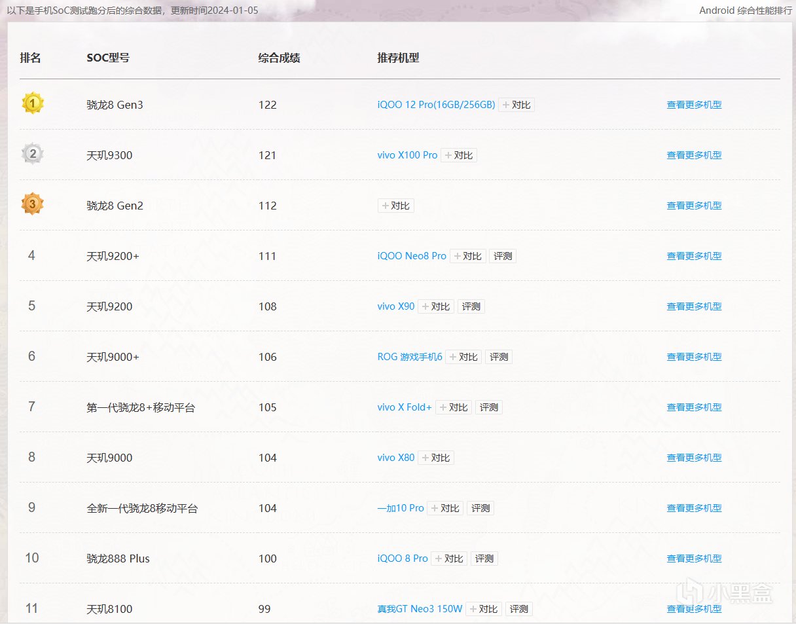Add 真我GT Neo3 150W to 对比 compare
This screenshot has height=624, width=796.
(484, 609)
